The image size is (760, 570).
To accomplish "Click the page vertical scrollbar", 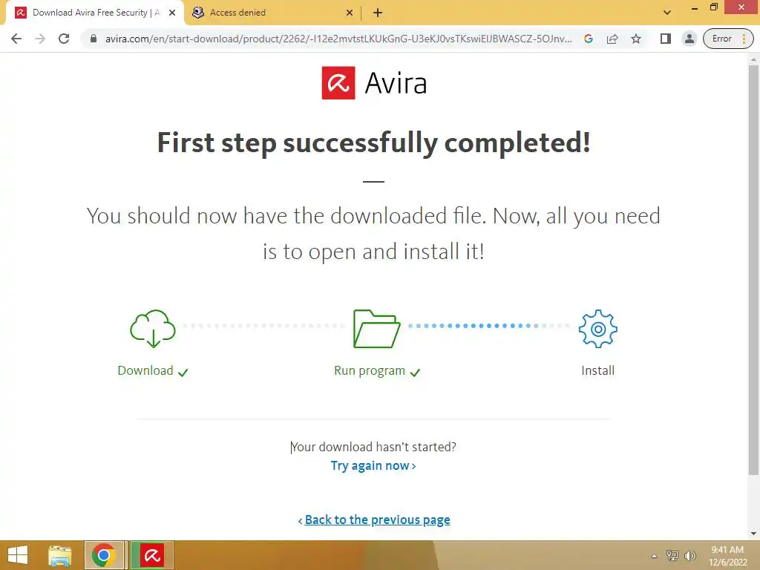I will (753, 269).
